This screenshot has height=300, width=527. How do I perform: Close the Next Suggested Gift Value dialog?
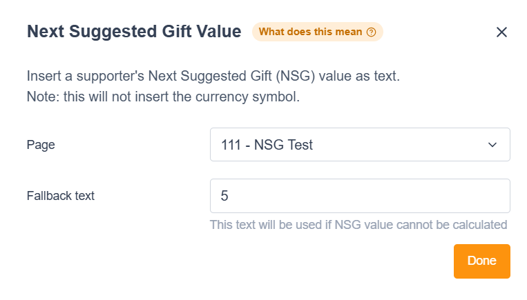point(501,32)
